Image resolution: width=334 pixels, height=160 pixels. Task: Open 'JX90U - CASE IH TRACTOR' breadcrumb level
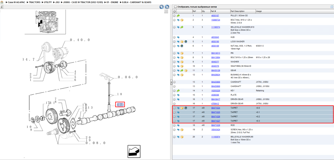pyautogui.click(x=82, y=2)
